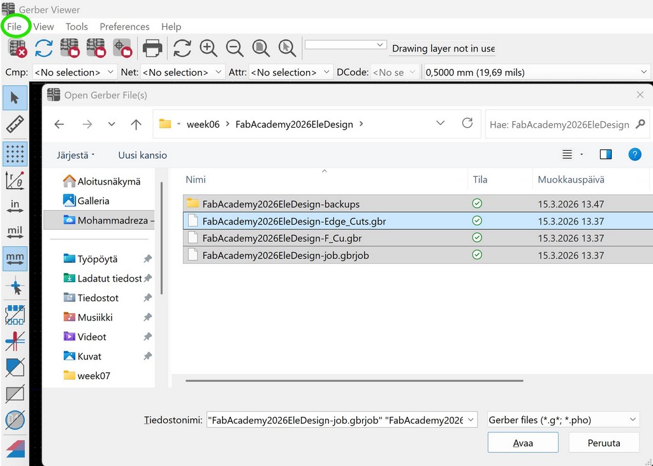The height and width of the screenshot is (466, 653).
Task: Select Ladatut tiedostot in the sidebar
Action: pos(103,278)
